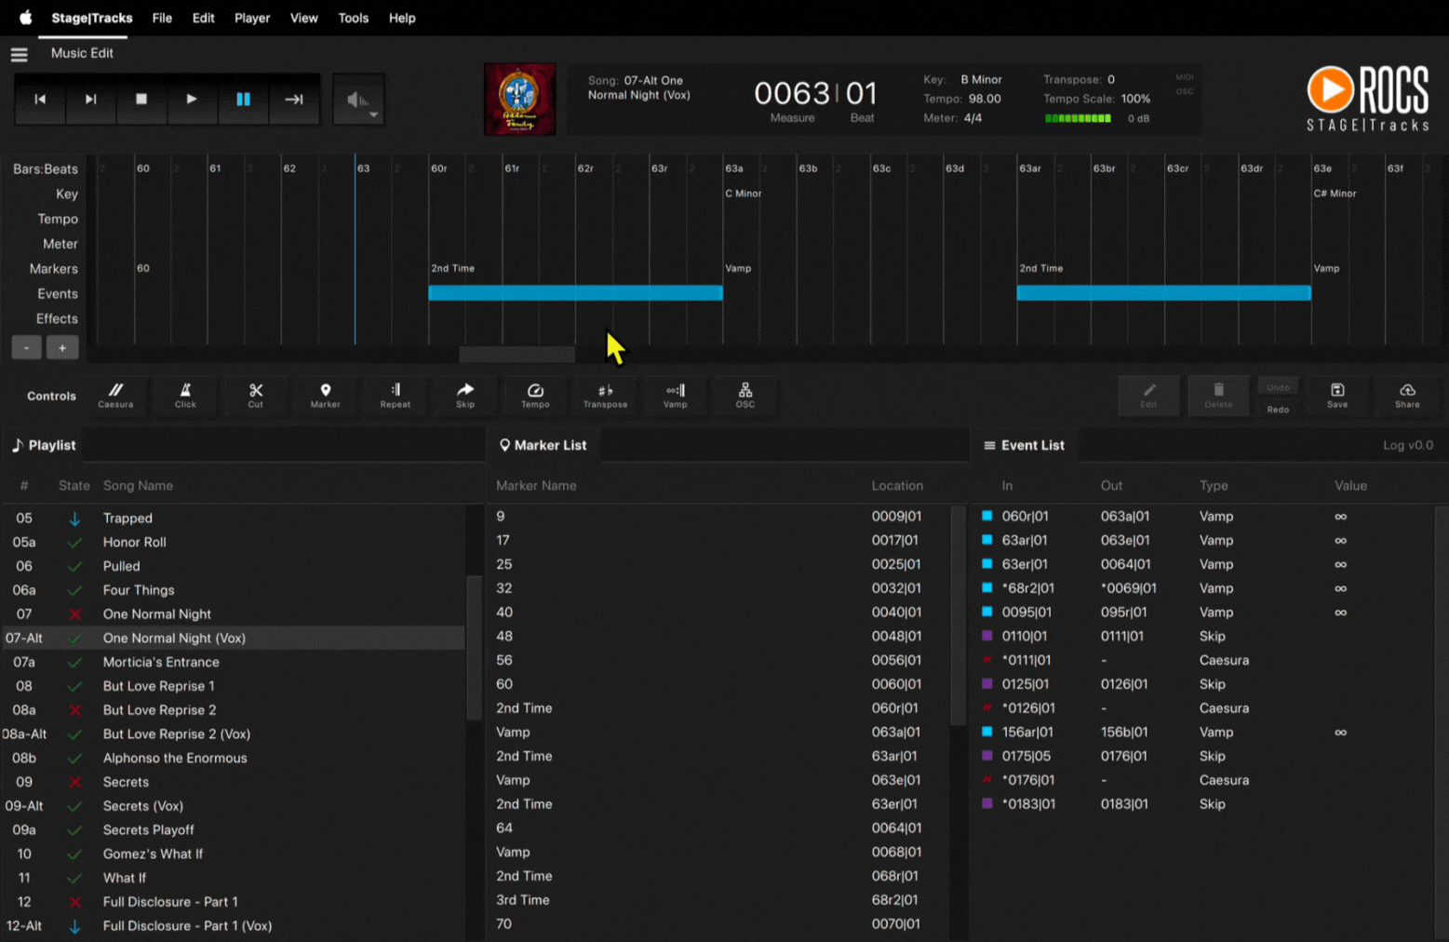
Task: Select the OSC control tool
Action: 745,396
